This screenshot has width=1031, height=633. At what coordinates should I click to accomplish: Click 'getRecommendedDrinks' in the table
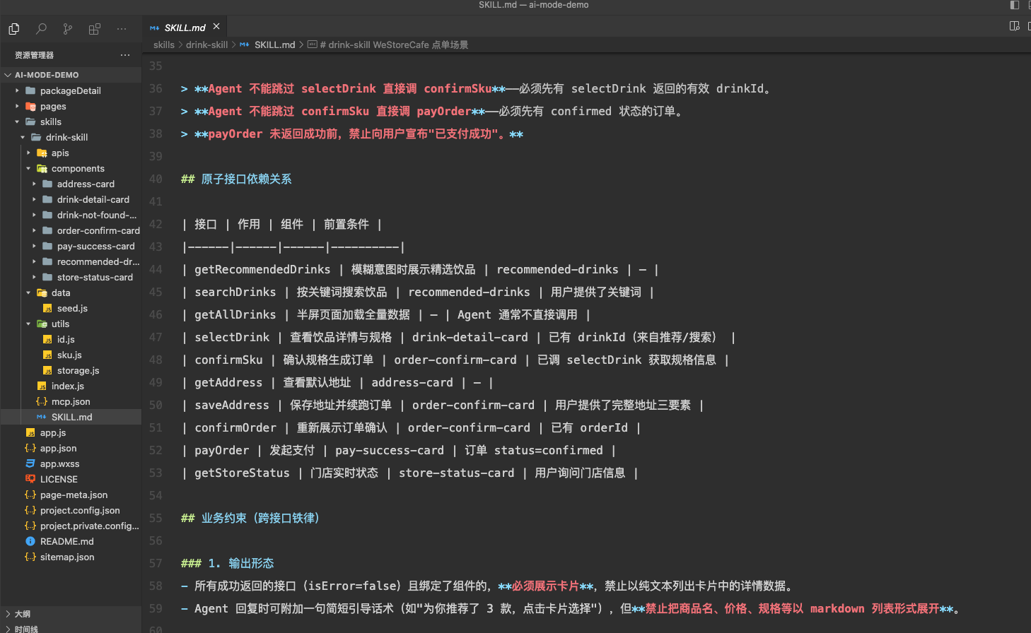pyautogui.click(x=262, y=269)
